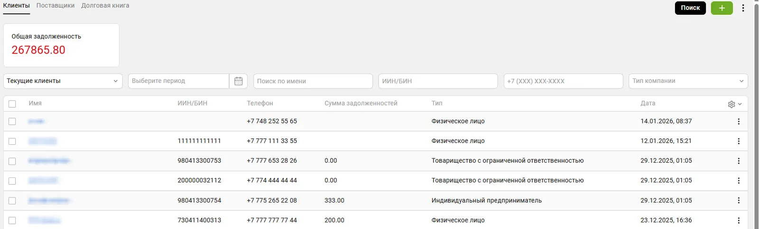Open the top-right three-dot options menu

tap(743, 8)
